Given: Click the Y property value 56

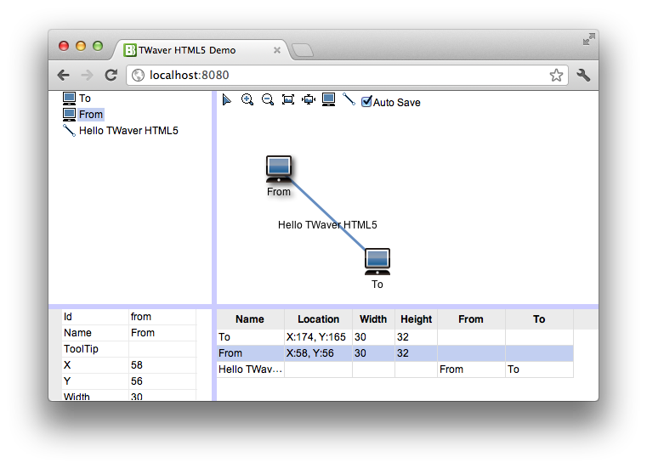Looking at the screenshot, I should coord(162,381).
